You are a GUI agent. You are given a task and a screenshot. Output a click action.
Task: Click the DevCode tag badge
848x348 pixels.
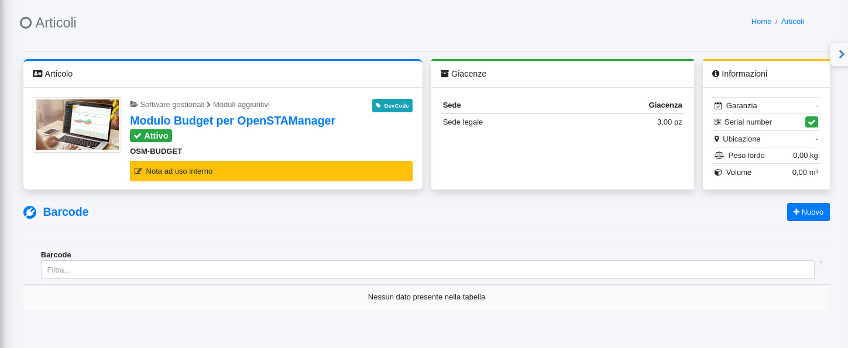click(392, 105)
